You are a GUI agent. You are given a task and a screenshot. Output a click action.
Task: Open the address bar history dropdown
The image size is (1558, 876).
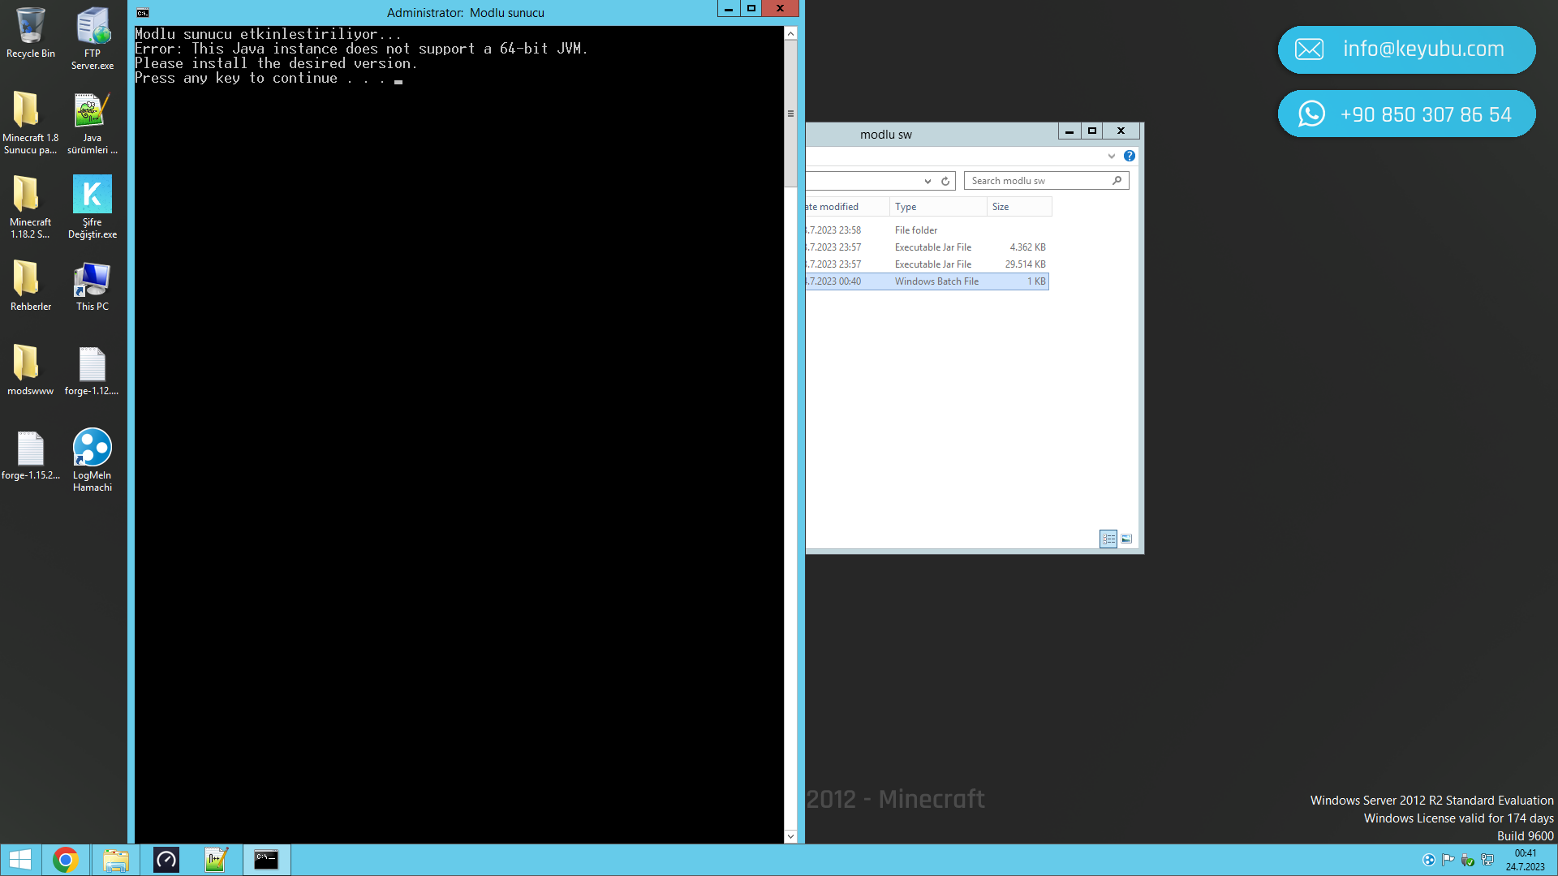point(927,181)
